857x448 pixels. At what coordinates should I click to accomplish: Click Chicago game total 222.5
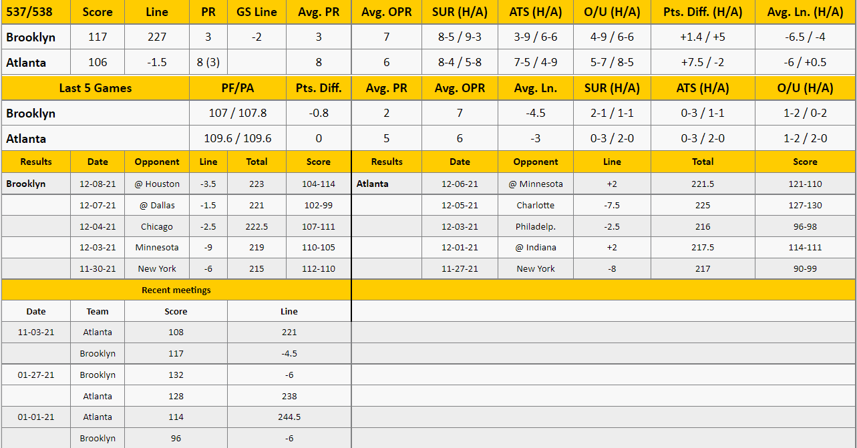pyautogui.click(x=256, y=226)
